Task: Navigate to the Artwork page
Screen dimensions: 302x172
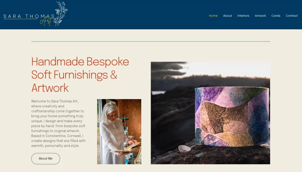Action: tap(260, 16)
